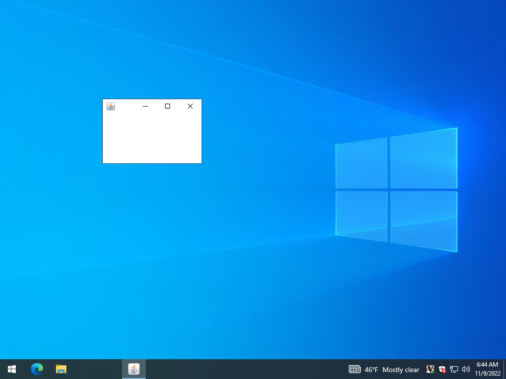Minimize the Java window
This screenshot has height=379, width=506.
coord(145,106)
